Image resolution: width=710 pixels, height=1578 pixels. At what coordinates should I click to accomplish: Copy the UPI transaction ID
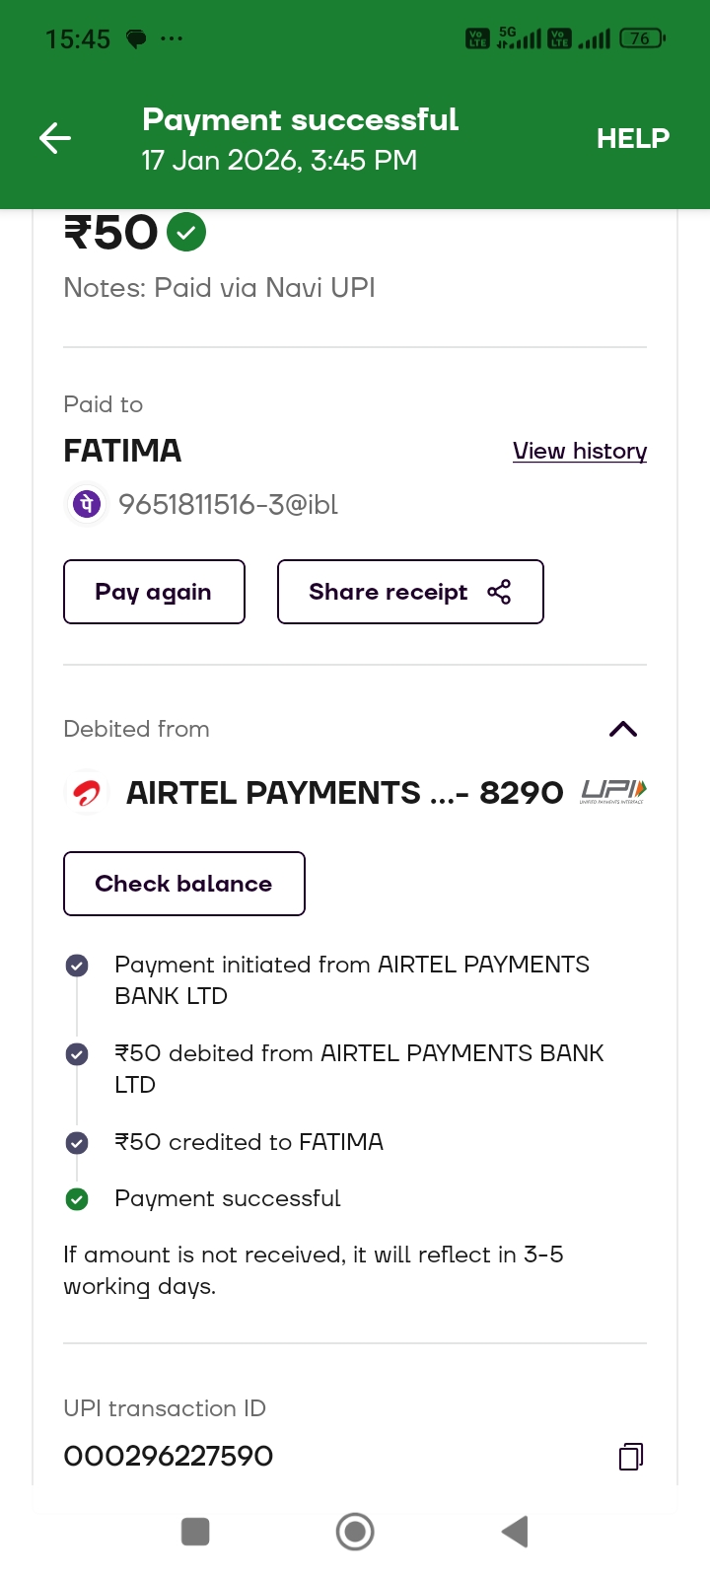[x=631, y=1457]
